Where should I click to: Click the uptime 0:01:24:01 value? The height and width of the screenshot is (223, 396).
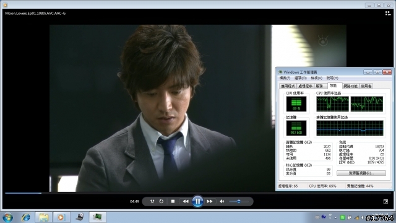(376, 159)
